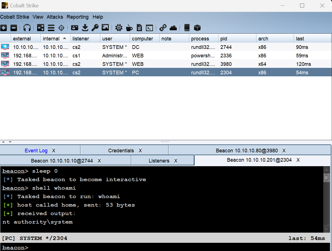Screen dimensions: 332x251
Task: Sort by the pid column header
Action: point(237,38)
